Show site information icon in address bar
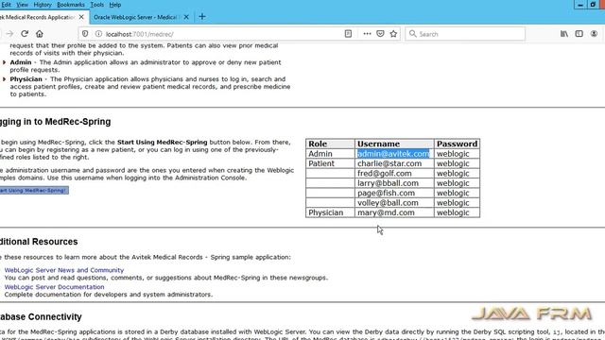This screenshot has width=605, height=340. (98, 34)
